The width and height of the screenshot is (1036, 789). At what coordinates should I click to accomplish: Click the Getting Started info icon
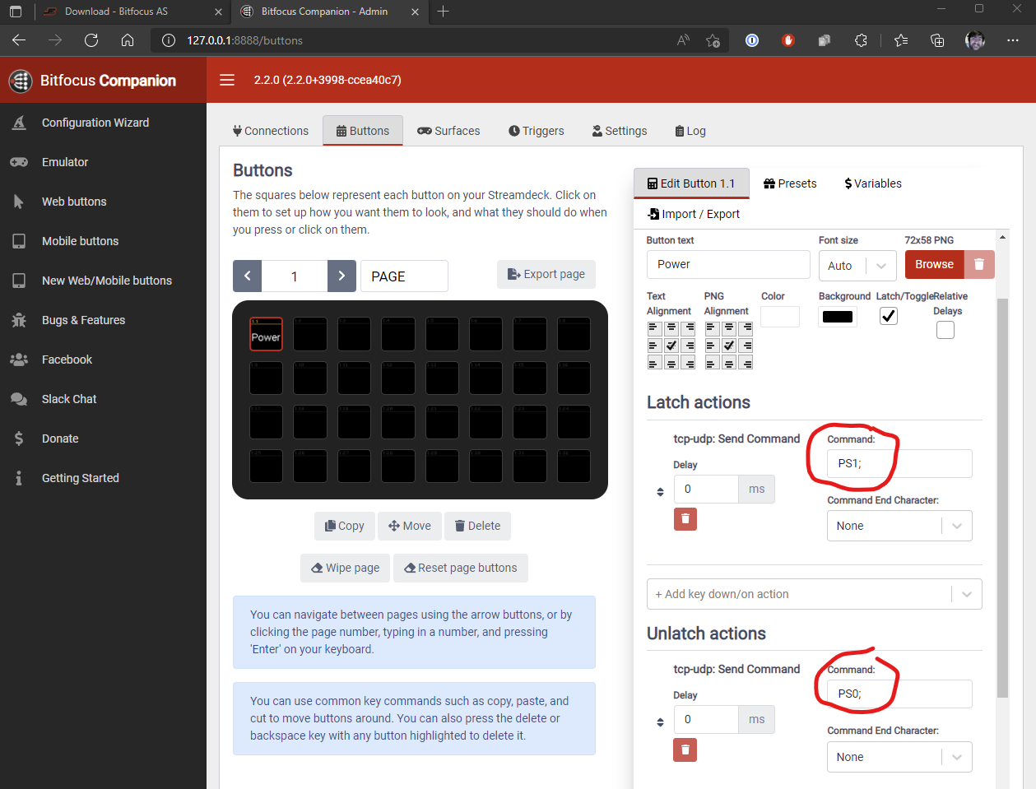pyautogui.click(x=19, y=478)
